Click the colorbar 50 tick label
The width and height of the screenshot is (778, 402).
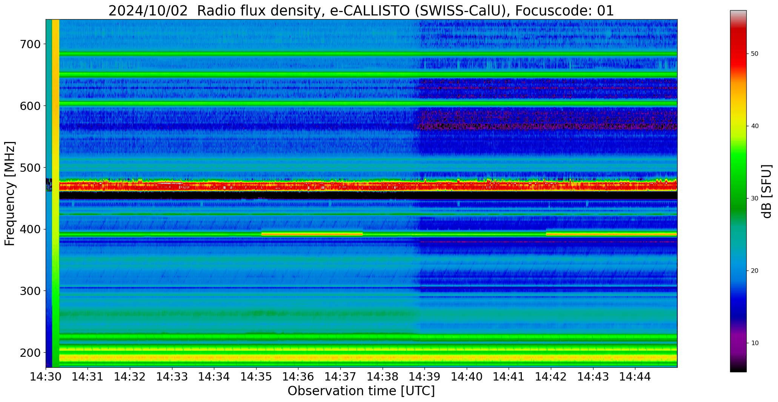click(x=755, y=54)
